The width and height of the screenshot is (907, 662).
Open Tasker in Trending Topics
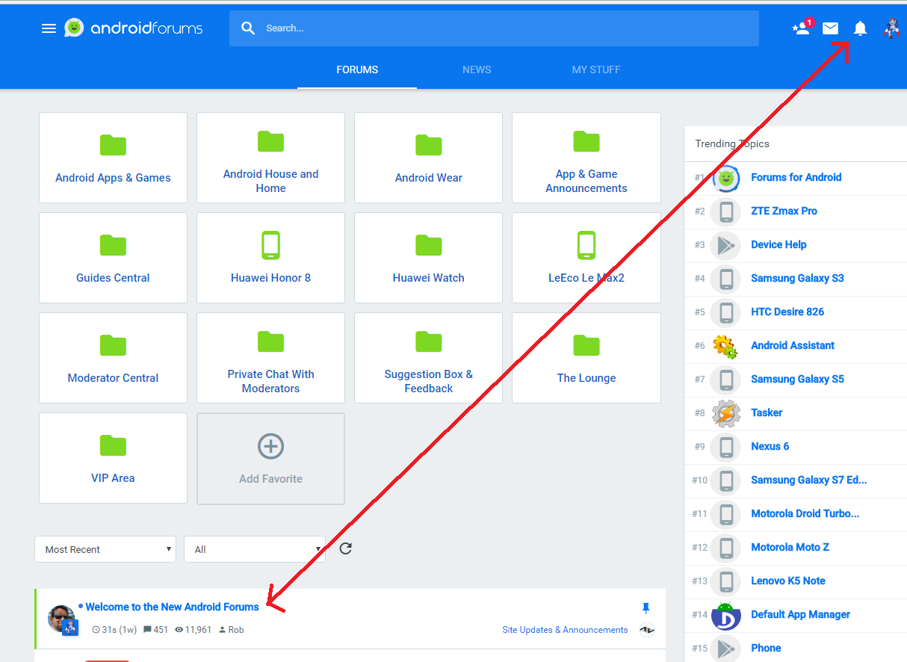(767, 412)
